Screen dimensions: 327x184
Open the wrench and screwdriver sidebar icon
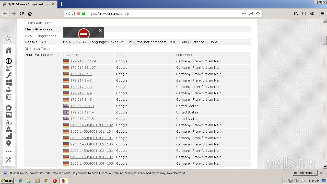9,160
